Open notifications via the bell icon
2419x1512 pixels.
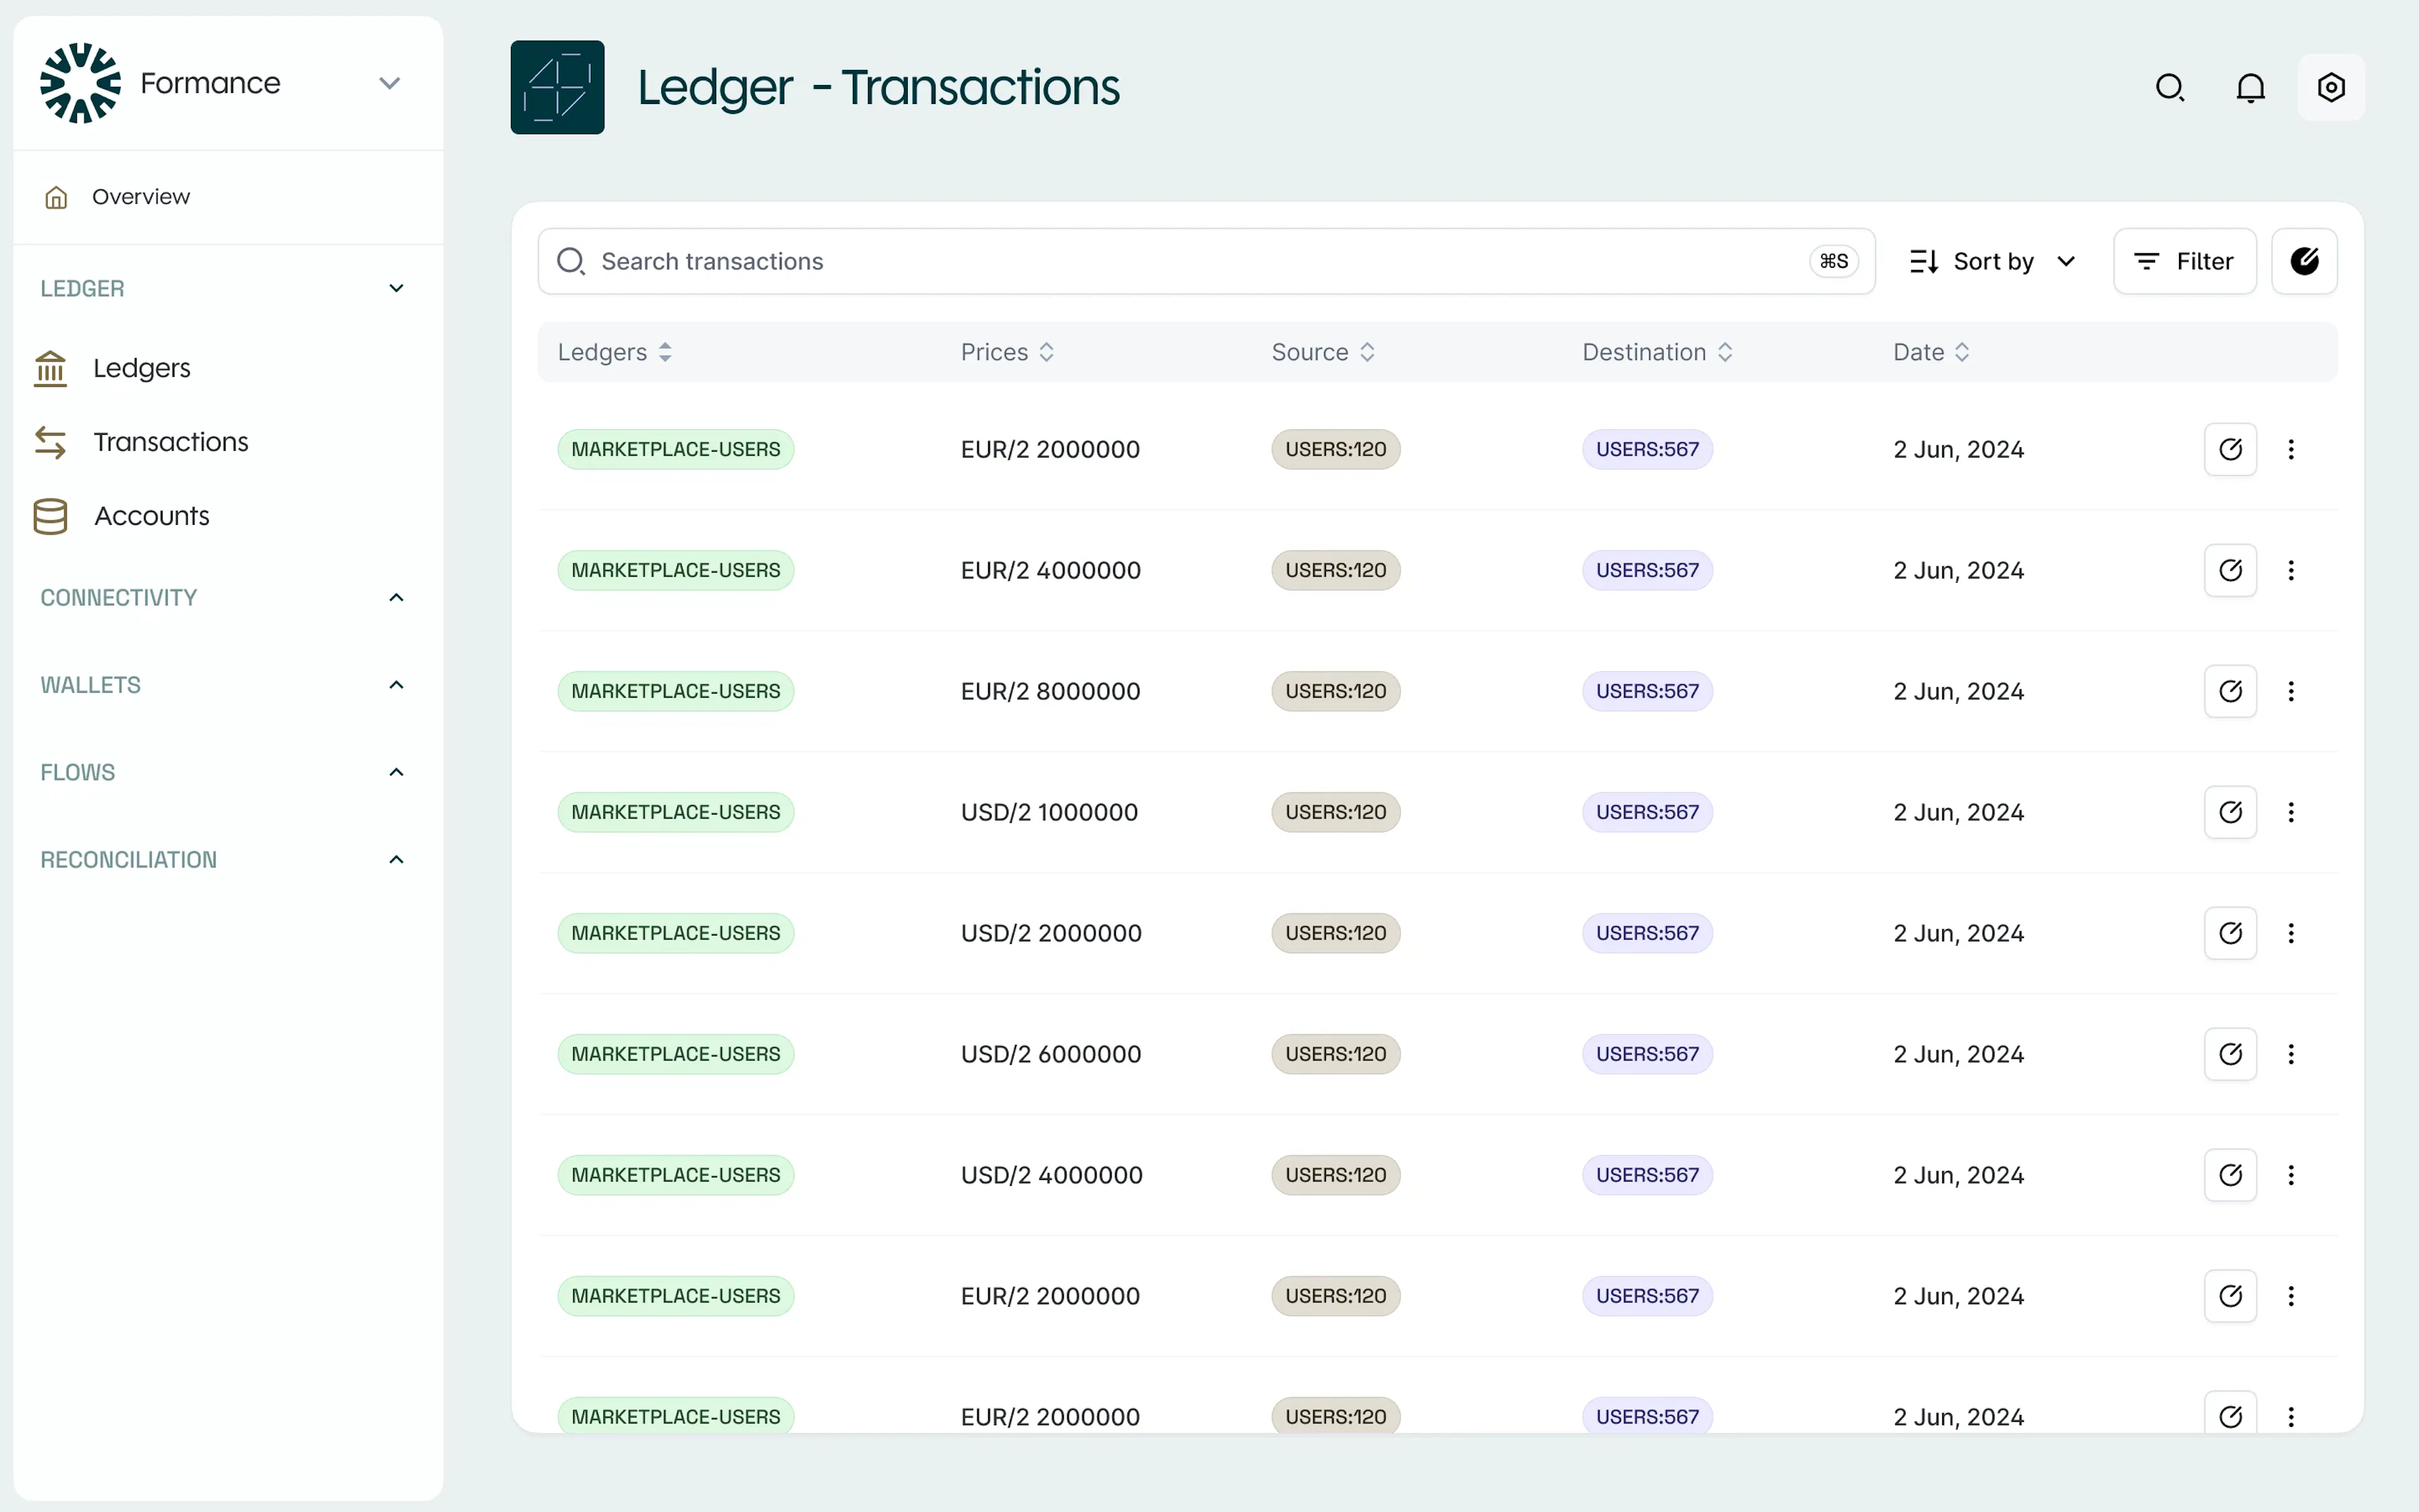tap(2250, 88)
